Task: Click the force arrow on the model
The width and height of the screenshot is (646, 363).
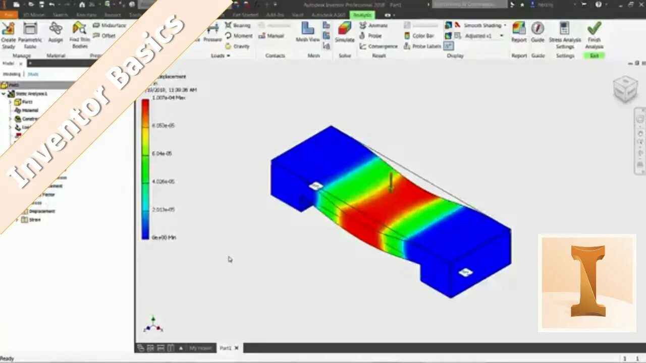Action: pos(390,183)
